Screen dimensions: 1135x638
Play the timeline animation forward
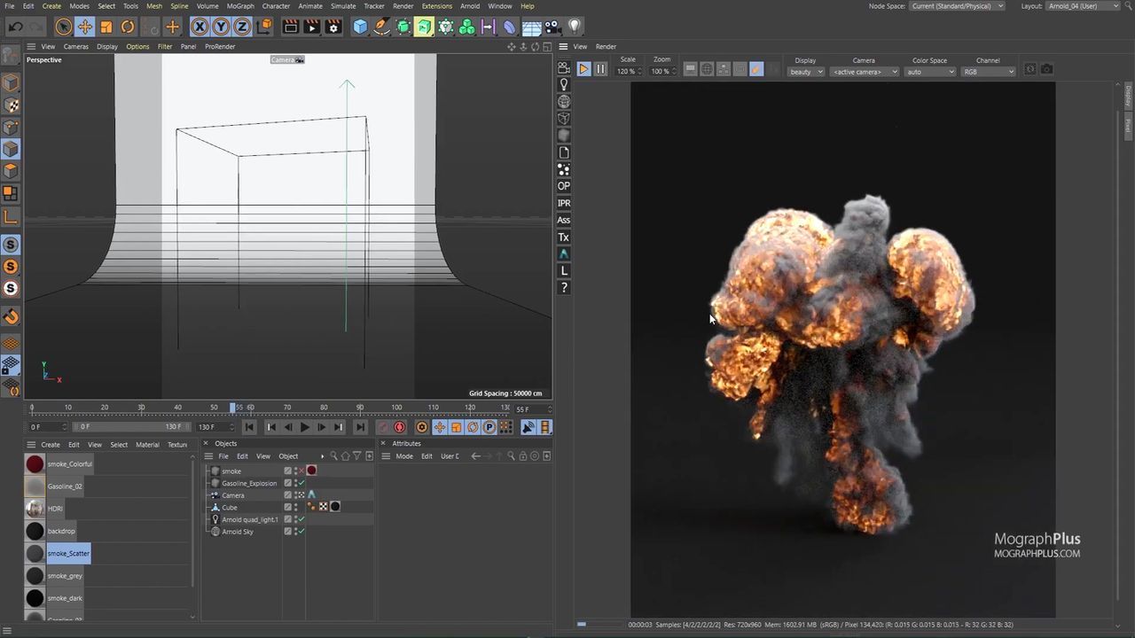tap(304, 427)
